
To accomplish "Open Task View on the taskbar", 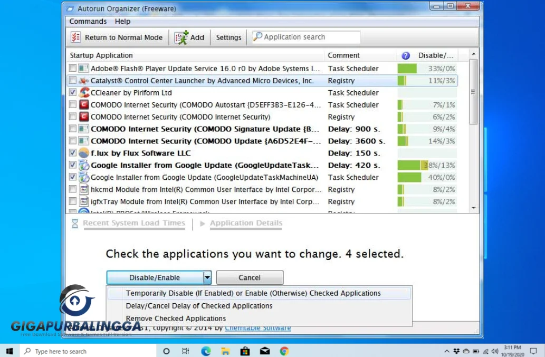I will pyautogui.click(x=186, y=351).
